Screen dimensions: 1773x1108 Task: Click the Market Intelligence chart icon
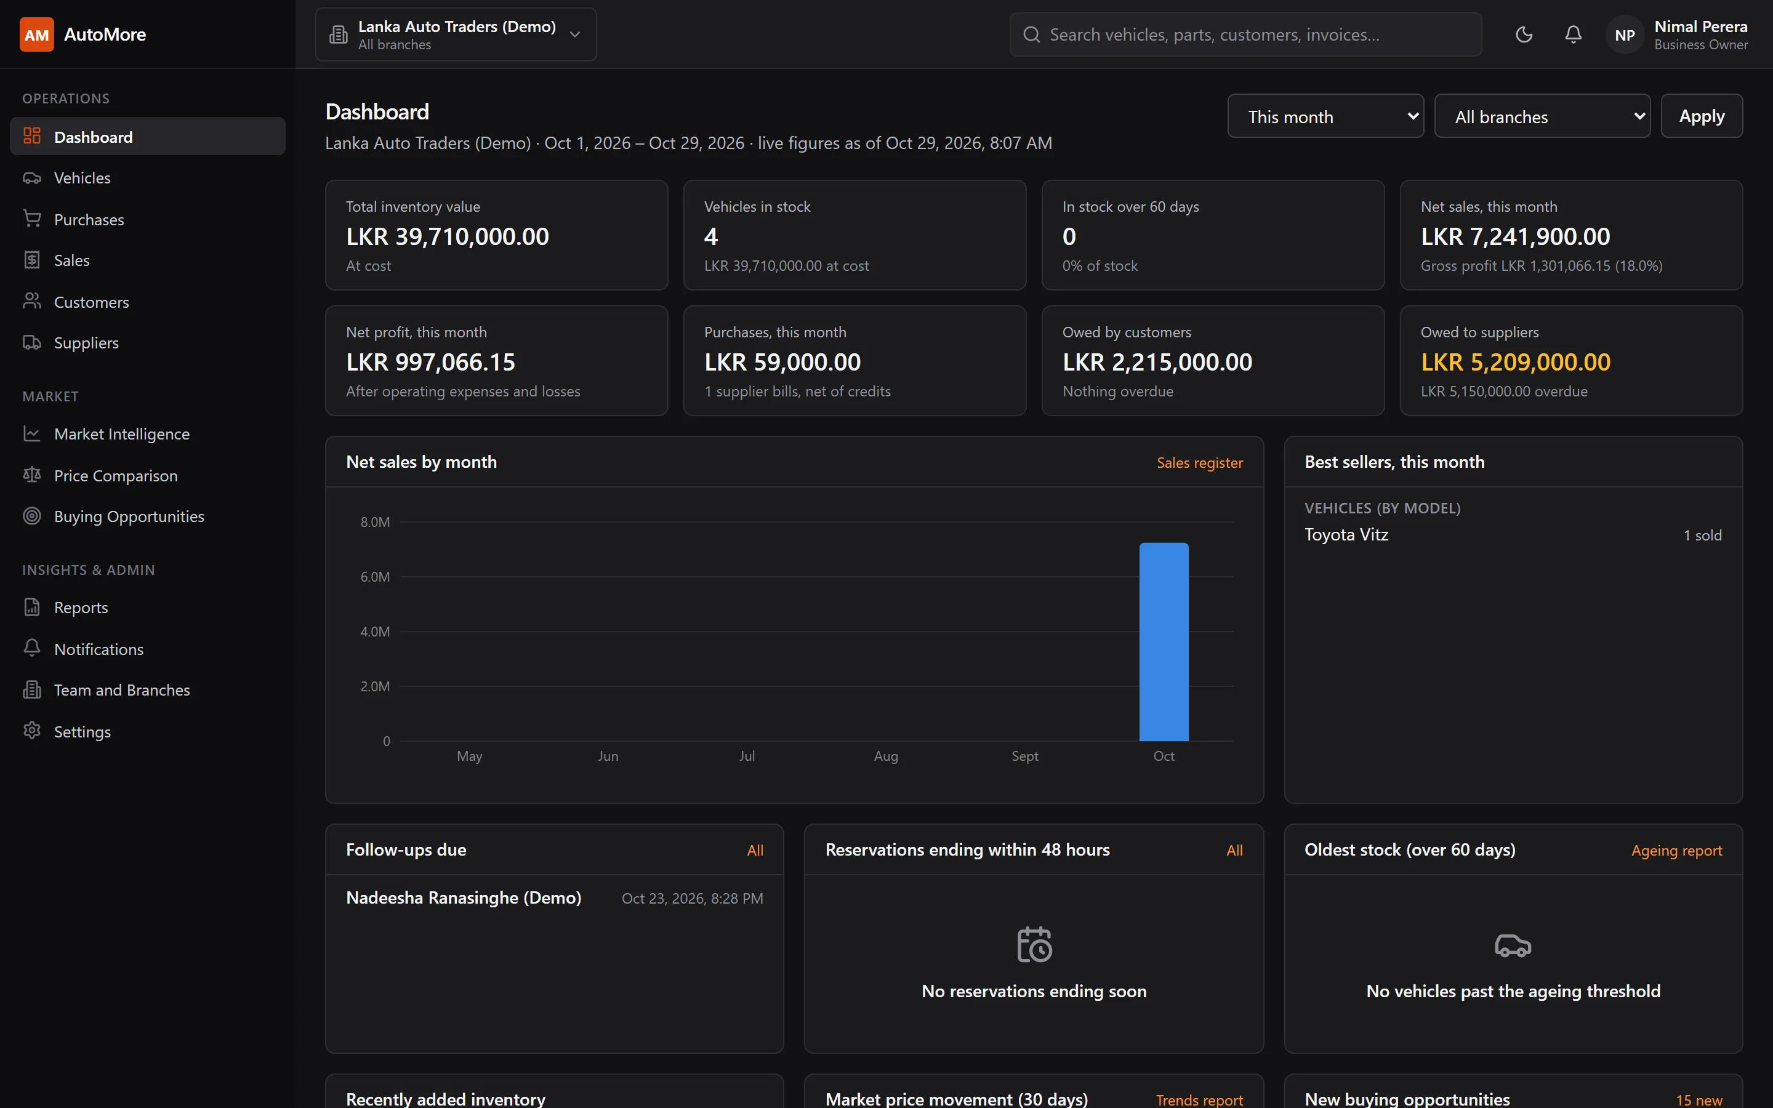(x=31, y=433)
